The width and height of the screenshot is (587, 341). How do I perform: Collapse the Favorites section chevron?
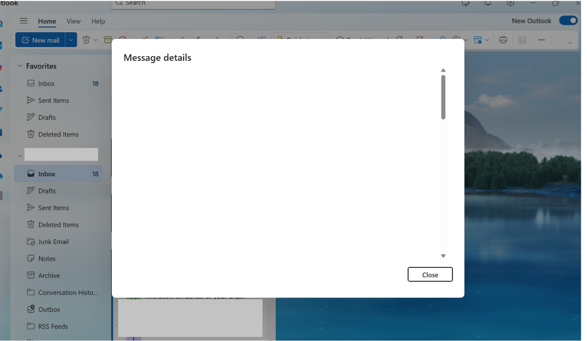[20, 66]
